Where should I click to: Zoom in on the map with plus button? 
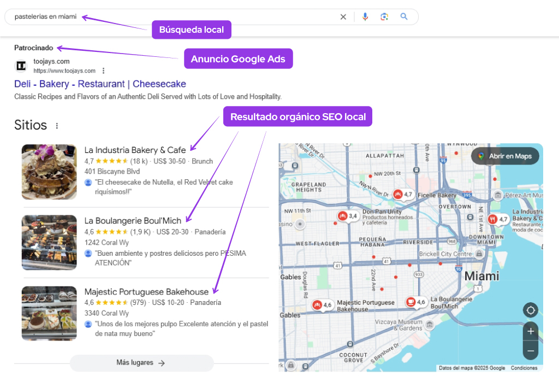pos(531,331)
